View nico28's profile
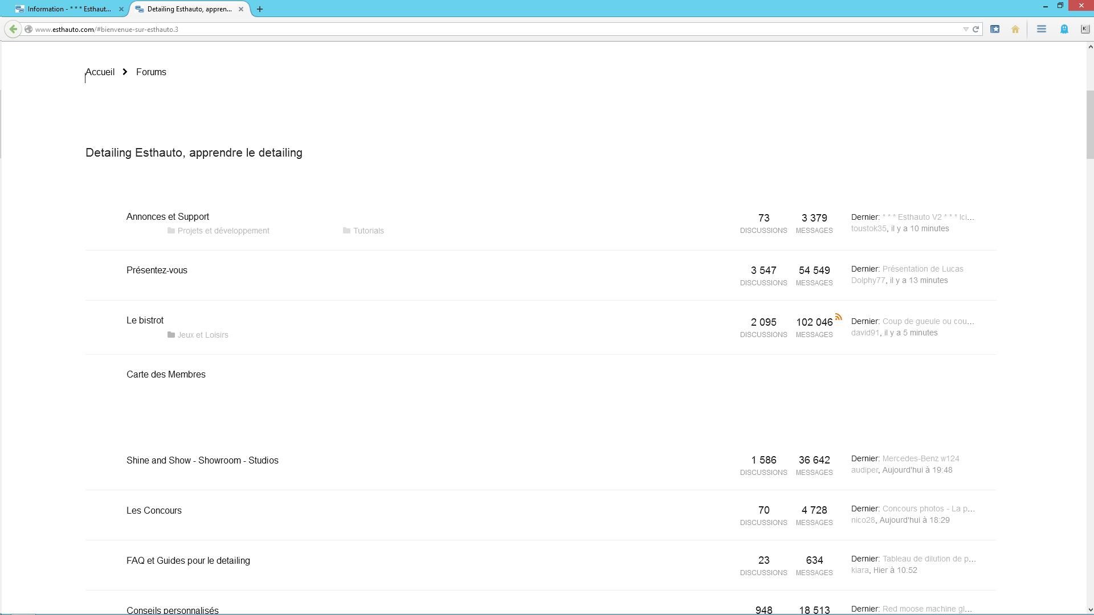 click(x=863, y=520)
